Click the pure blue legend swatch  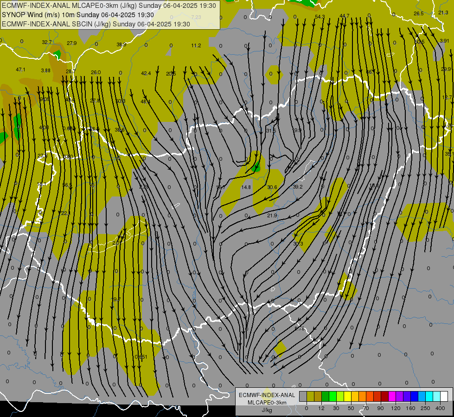point(415,396)
